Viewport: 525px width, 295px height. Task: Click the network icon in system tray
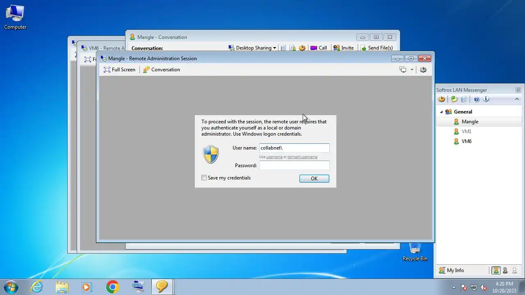coord(474,287)
